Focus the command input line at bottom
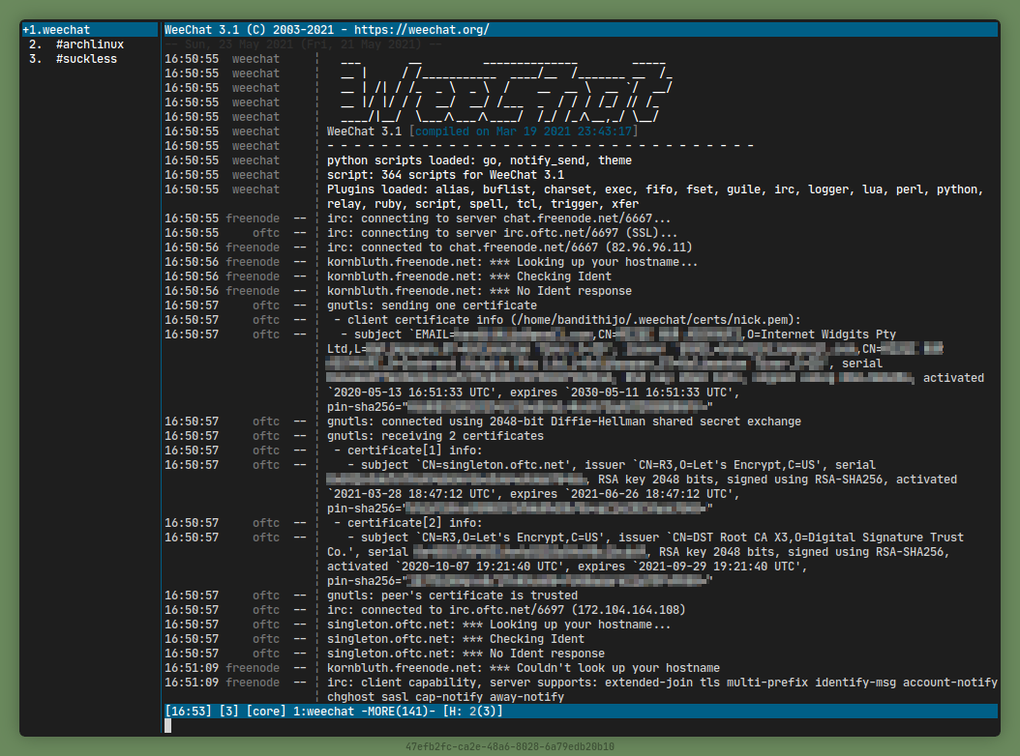 [581, 726]
